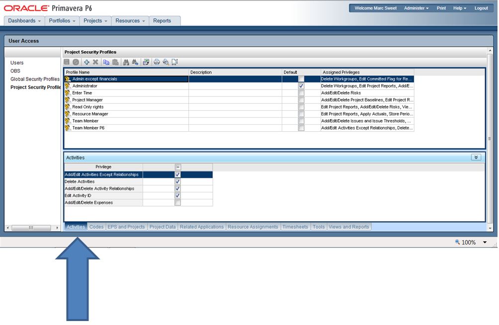
Task: Uncheck the Delete Activities privilege
Action: 177,181
